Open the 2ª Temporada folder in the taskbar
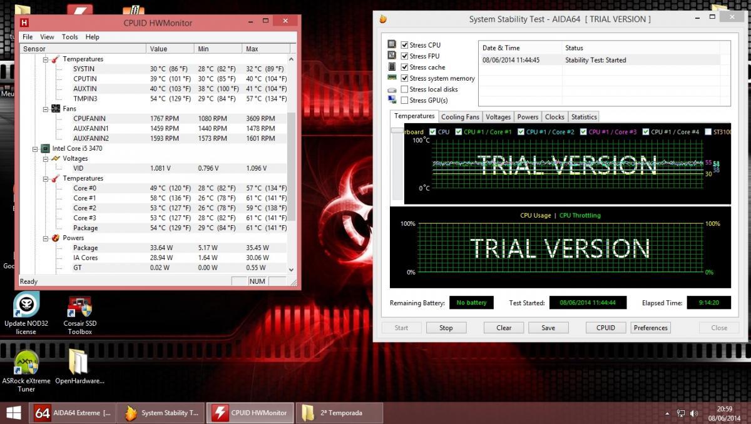Image resolution: width=751 pixels, height=424 pixels. [339, 413]
